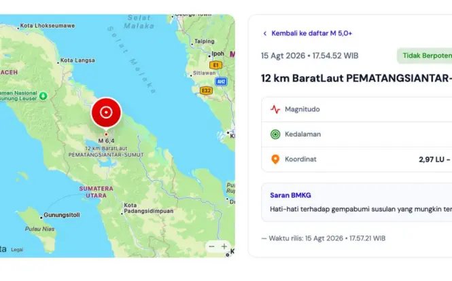Zoom out the map with minus button
The image size is (452, 281).
tap(211, 246)
